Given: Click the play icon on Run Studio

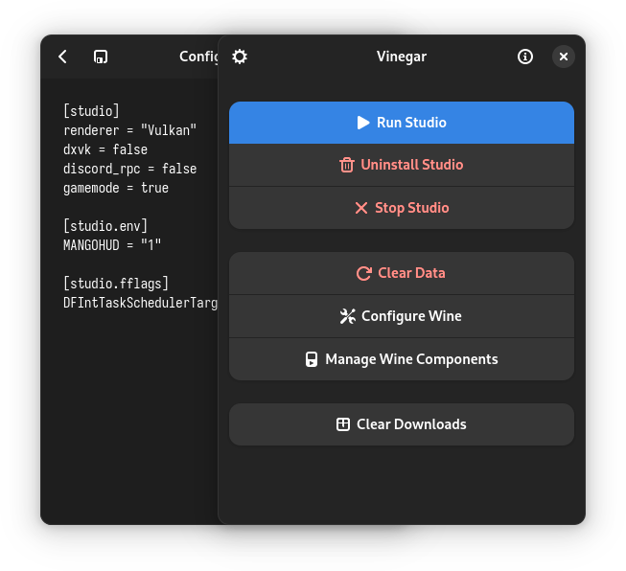Looking at the screenshot, I should [363, 123].
